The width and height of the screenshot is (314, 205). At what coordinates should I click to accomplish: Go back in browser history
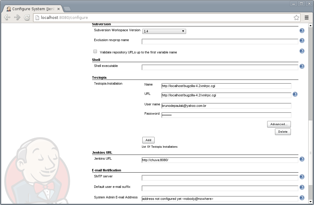[x=7, y=17]
